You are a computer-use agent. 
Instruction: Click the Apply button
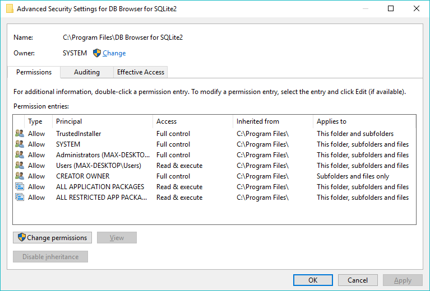pos(403,280)
